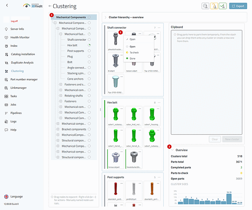Expand Cluster hierarchy – overview panel

pyautogui.click(x=106, y=17)
